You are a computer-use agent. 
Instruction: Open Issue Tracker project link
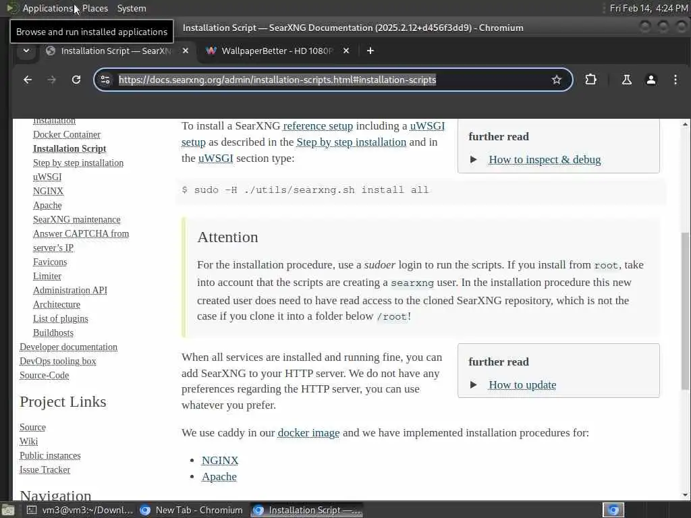(x=45, y=469)
